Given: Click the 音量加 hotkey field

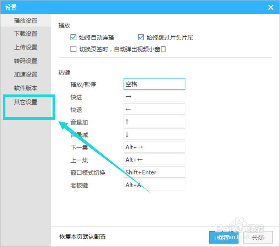Looking at the screenshot, I should pos(154,122).
